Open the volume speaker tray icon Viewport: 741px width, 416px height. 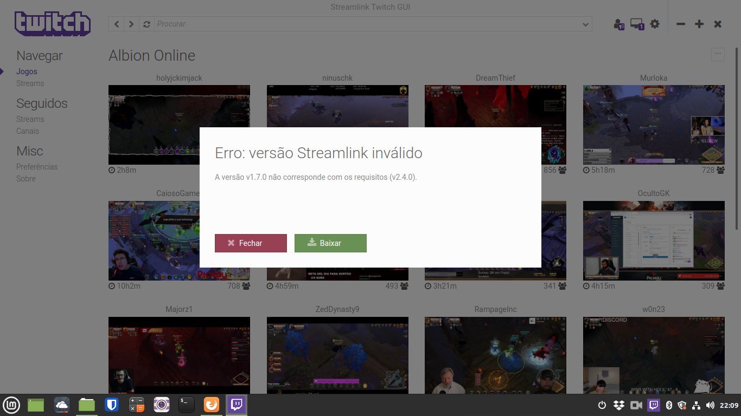711,405
